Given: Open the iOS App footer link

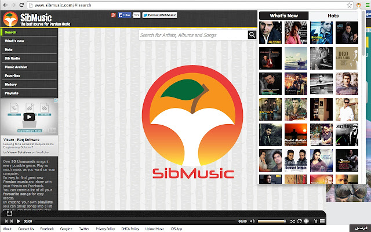Looking at the screenshot, I should point(176,229).
